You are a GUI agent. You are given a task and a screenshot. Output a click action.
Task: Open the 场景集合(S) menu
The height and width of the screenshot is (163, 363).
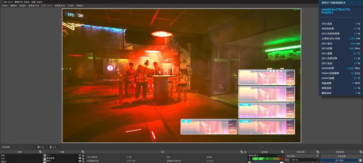pyautogui.click(x=60, y=6)
